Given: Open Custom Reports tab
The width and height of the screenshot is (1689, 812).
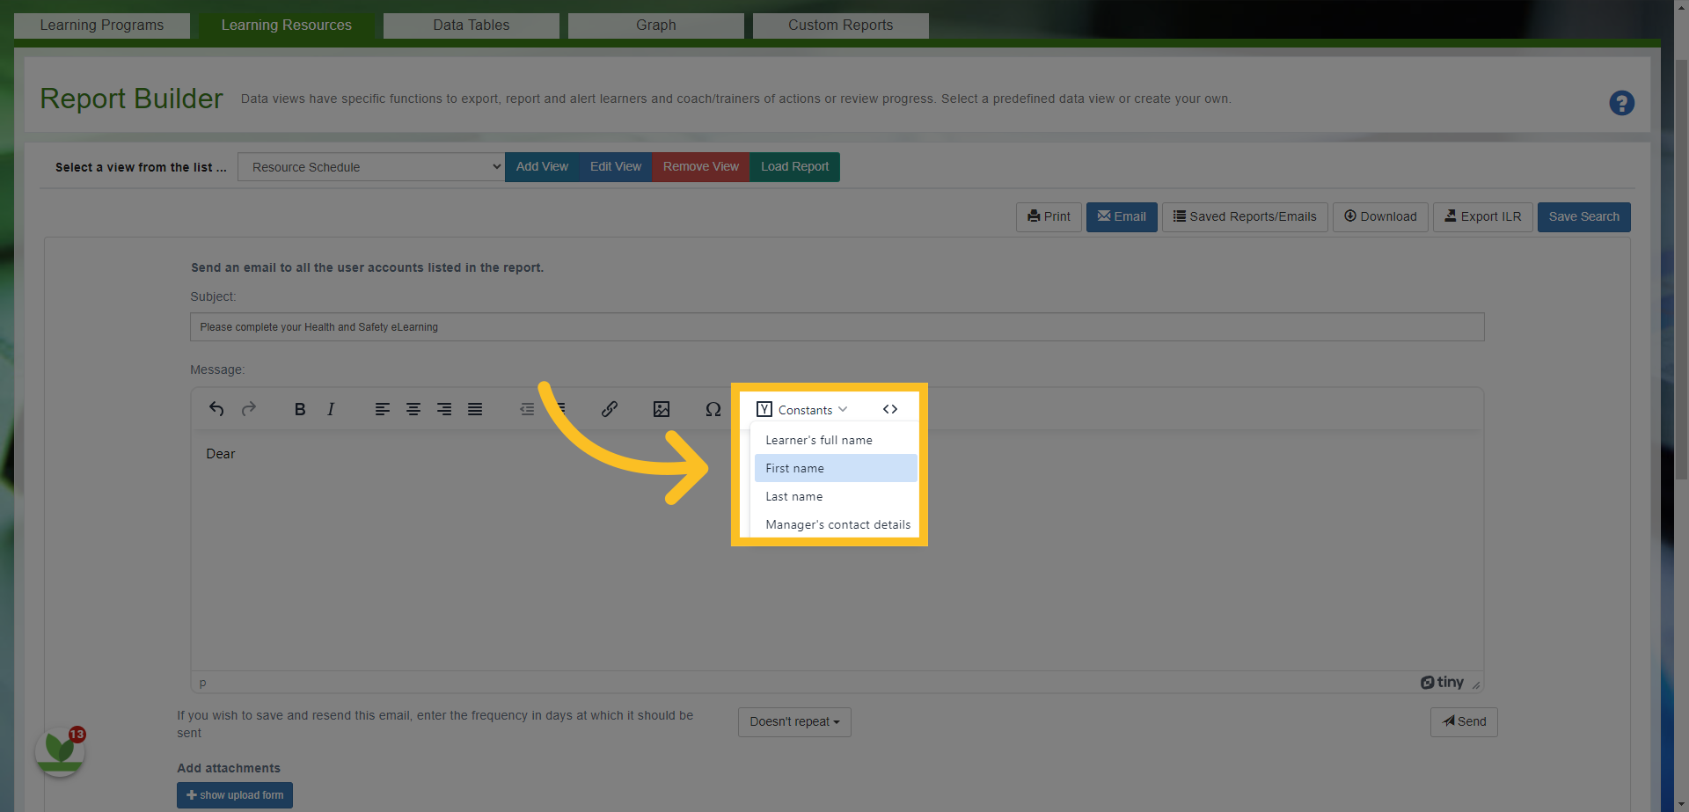Looking at the screenshot, I should (x=841, y=26).
